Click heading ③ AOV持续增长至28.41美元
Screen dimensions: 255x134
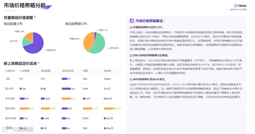(x=148, y=79)
